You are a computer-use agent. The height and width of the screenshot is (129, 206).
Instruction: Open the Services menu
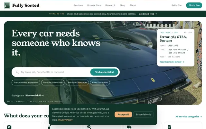pos(78,5)
